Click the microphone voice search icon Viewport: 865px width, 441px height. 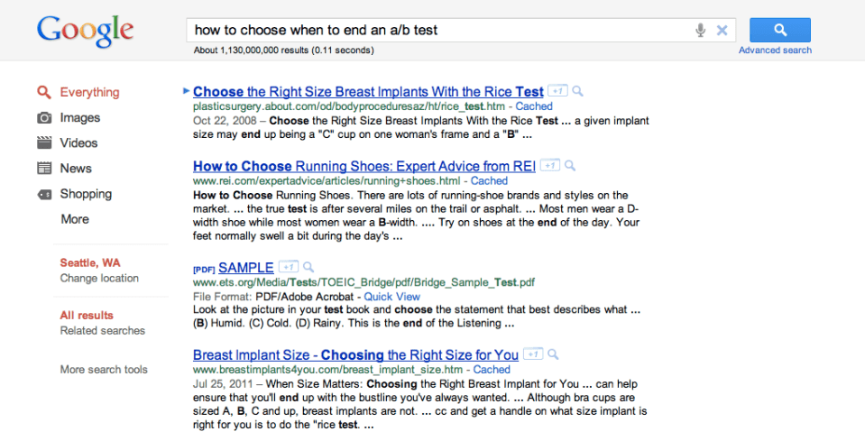click(x=700, y=31)
